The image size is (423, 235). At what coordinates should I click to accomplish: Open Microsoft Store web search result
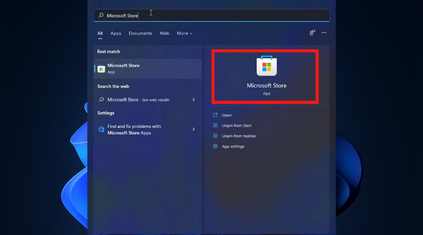tap(148, 100)
